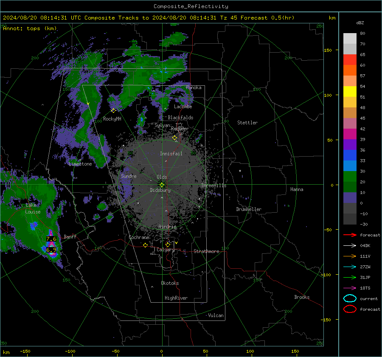Click the Sylvan town label
The width and height of the screenshot is (382, 357).
[162, 125]
